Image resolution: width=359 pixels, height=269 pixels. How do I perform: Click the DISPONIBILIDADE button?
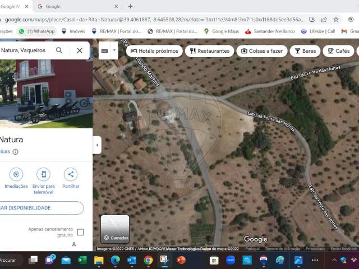tap(41, 208)
